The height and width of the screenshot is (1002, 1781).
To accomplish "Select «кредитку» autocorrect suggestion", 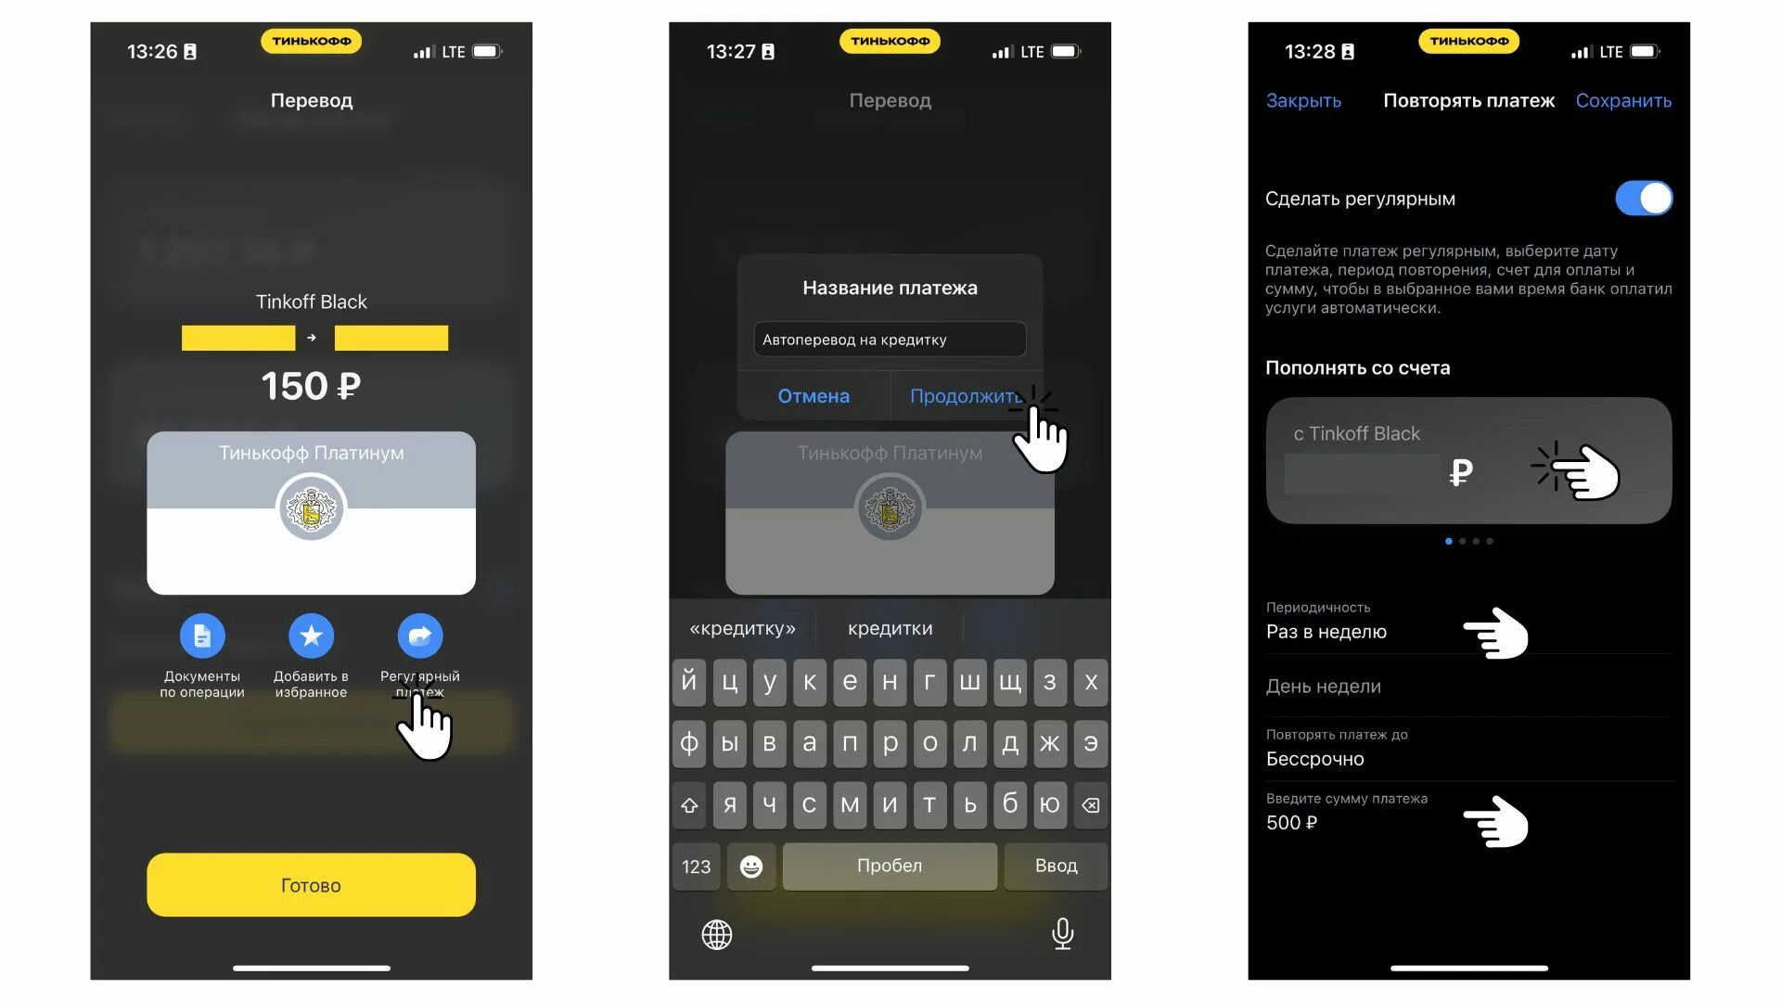I will point(741,626).
